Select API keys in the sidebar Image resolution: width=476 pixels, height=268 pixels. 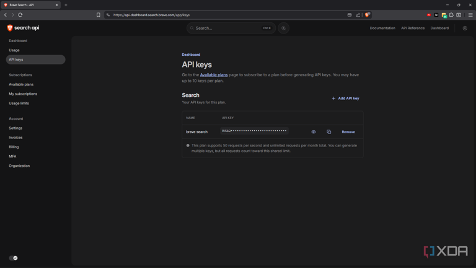[x=35, y=60]
